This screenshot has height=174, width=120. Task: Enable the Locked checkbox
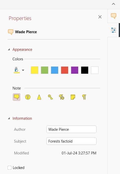click(x=10, y=168)
